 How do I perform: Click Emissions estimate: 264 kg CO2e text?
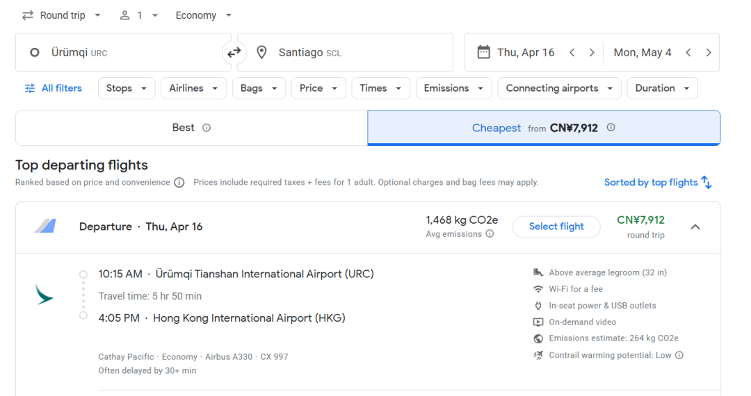613,338
